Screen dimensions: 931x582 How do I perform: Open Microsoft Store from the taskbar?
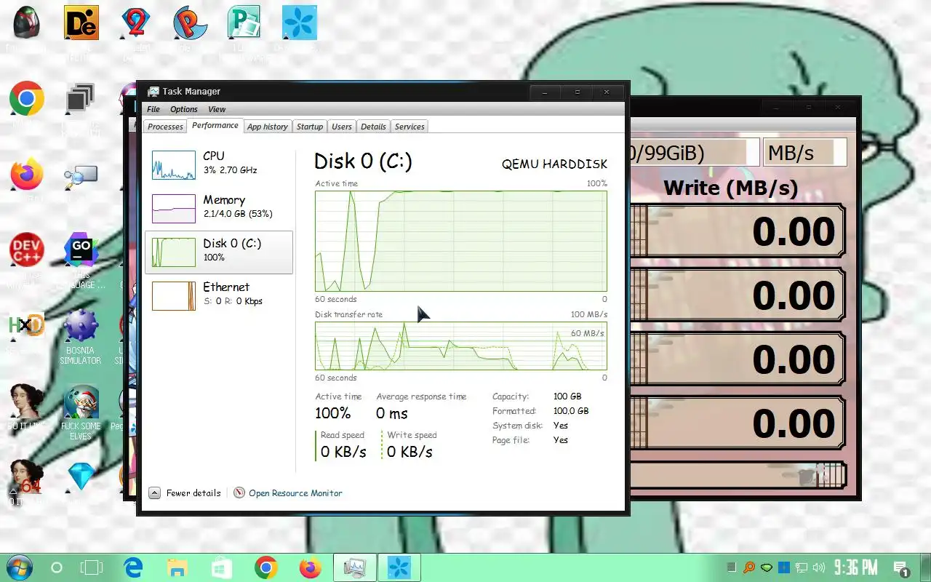221,567
